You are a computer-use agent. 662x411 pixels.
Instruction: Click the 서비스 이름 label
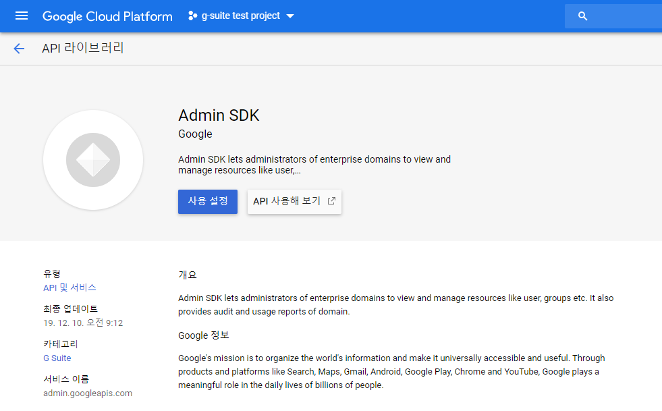click(66, 379)
